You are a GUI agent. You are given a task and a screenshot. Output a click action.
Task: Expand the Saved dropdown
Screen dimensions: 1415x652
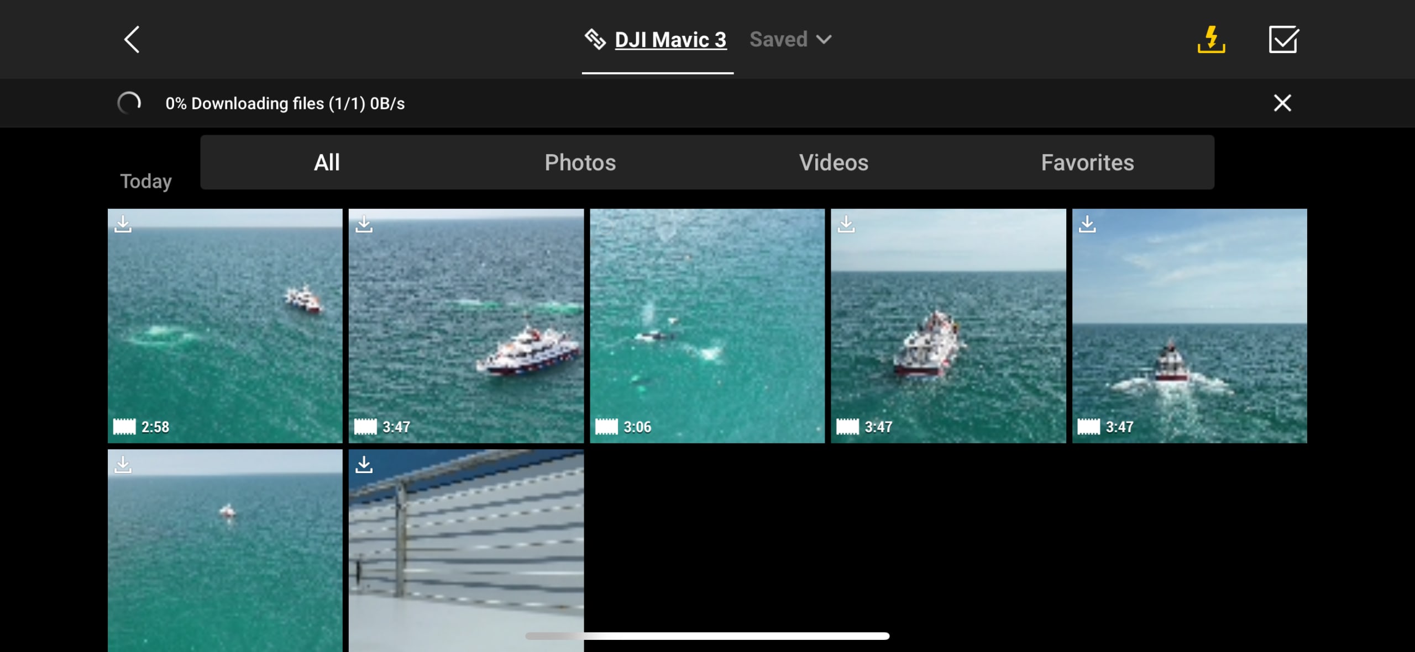[x=779, y=40]
